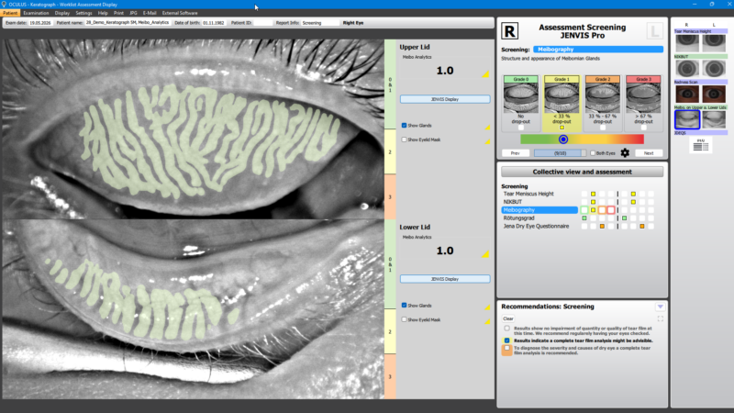Click yellow marker beside Upper Lid Eyelid Mask
The width and height of the screenshot is (734, 413).
(487, 141)
